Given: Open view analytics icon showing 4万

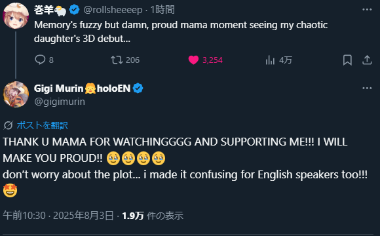Looking at the screenshot, I should (270, 60).
